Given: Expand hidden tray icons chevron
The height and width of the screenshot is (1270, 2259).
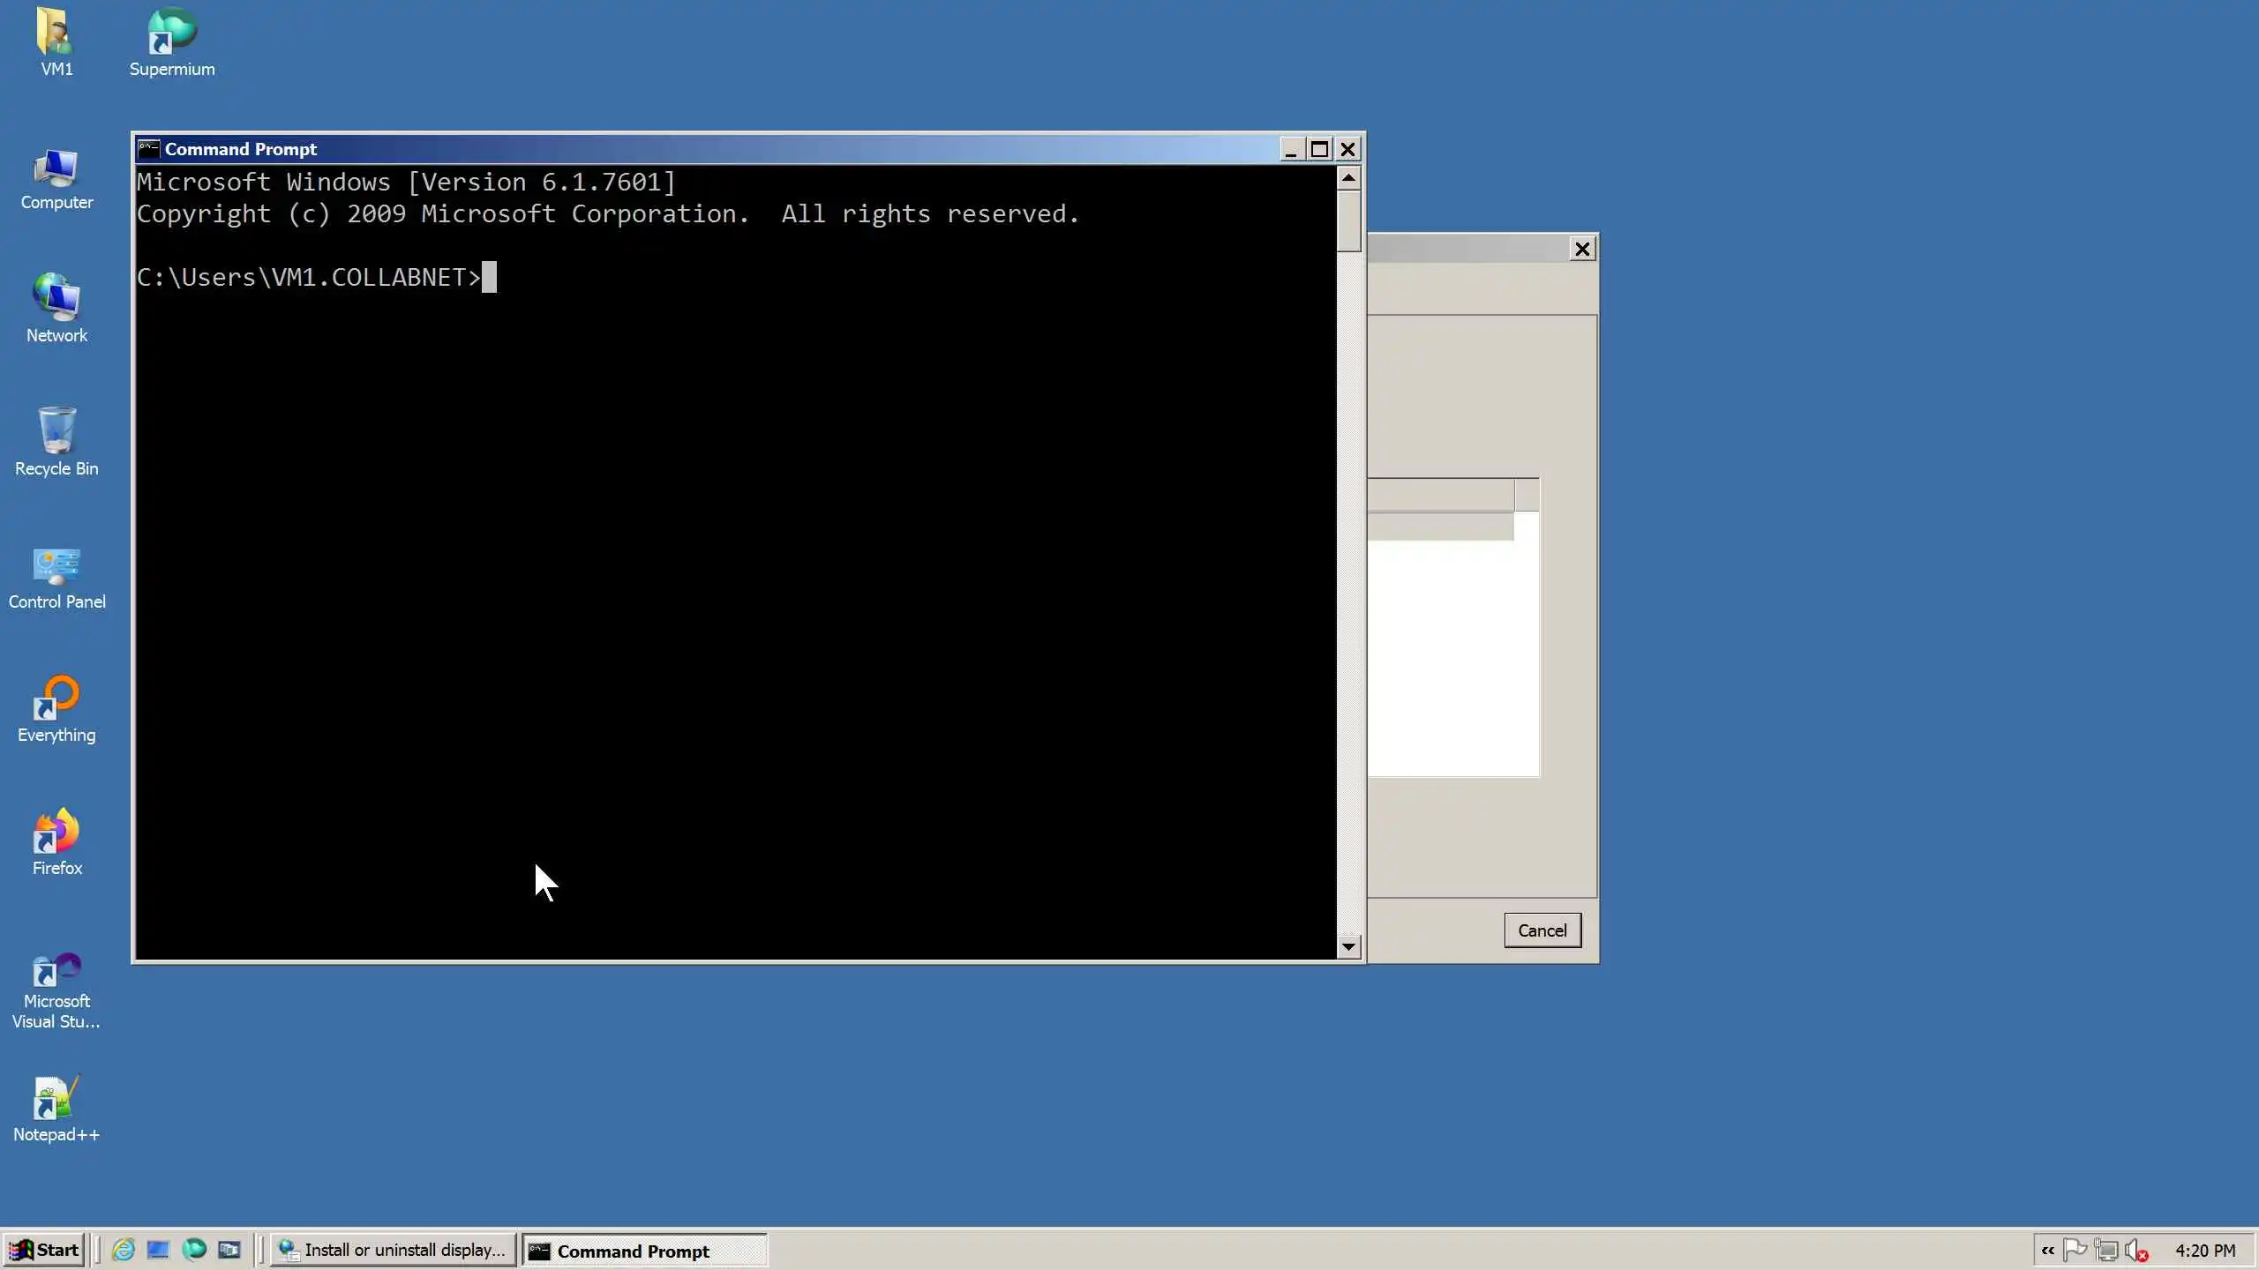Looking at the screenshot, I should click(2048, 1251).
